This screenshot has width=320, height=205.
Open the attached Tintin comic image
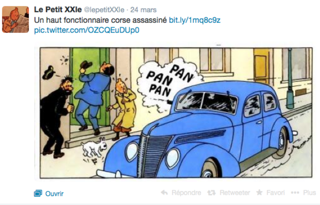[x=176, y=113]
